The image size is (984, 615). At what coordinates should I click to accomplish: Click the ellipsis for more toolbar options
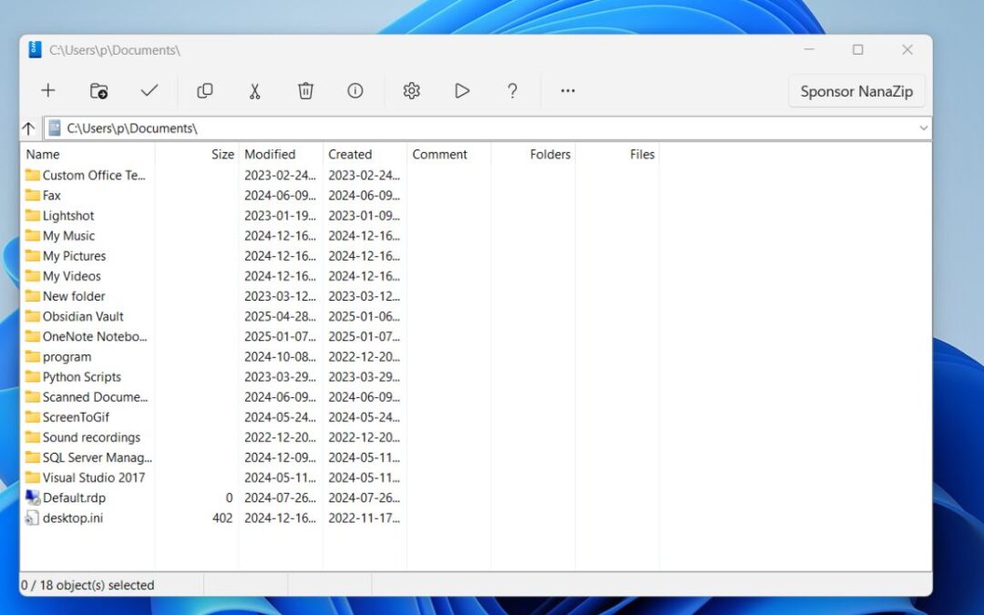pyautogui.click(x=568, y=90)
